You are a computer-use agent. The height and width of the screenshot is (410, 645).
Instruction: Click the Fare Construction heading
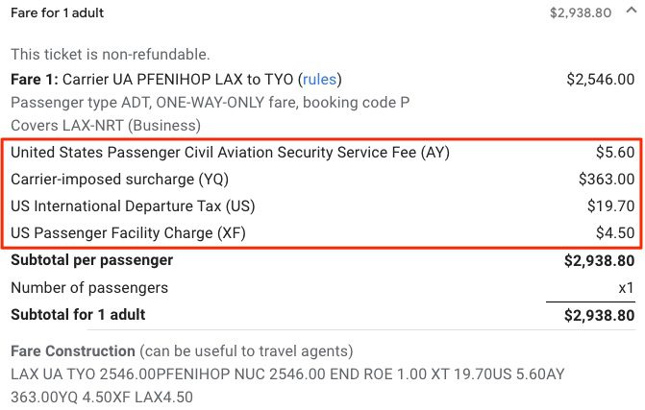coord(73,351)
